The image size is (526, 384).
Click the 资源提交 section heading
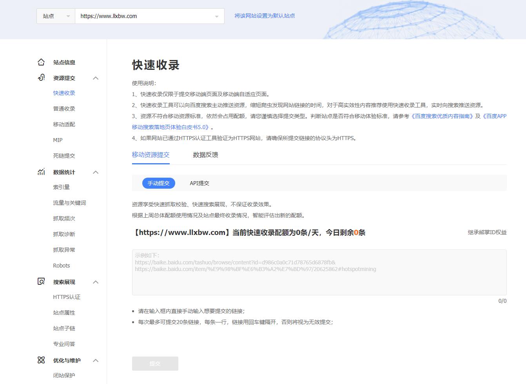[x=64, y=78]
